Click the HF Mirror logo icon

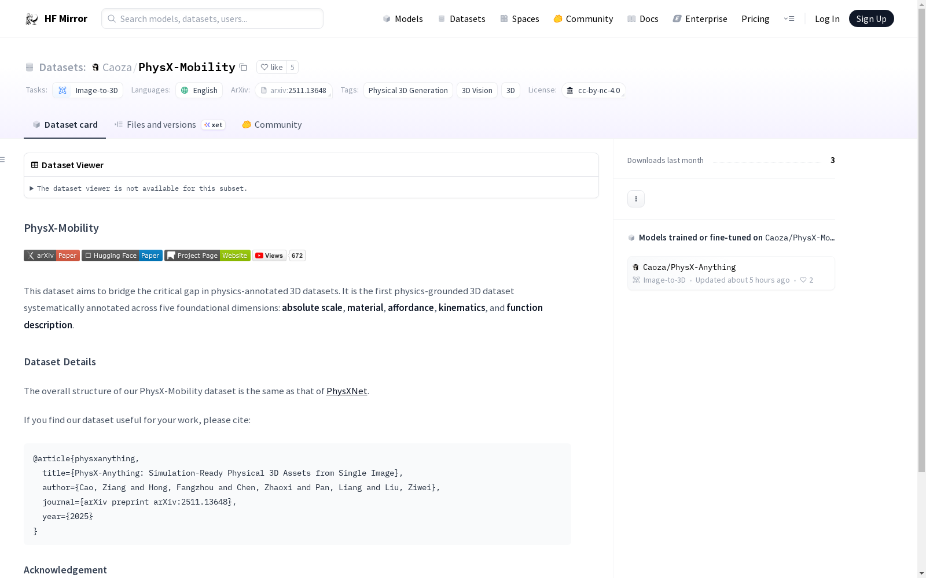[32, 19]
